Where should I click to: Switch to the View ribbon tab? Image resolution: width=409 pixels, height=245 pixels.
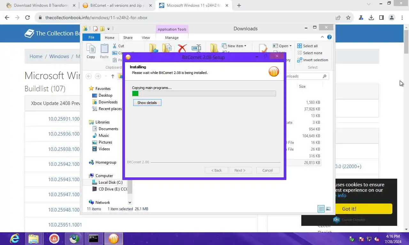146,38
